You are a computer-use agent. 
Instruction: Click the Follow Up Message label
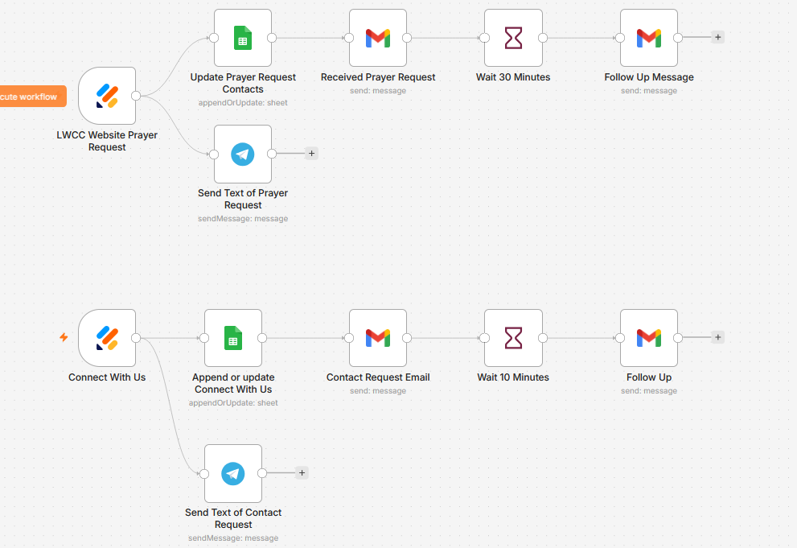[648, 77]
